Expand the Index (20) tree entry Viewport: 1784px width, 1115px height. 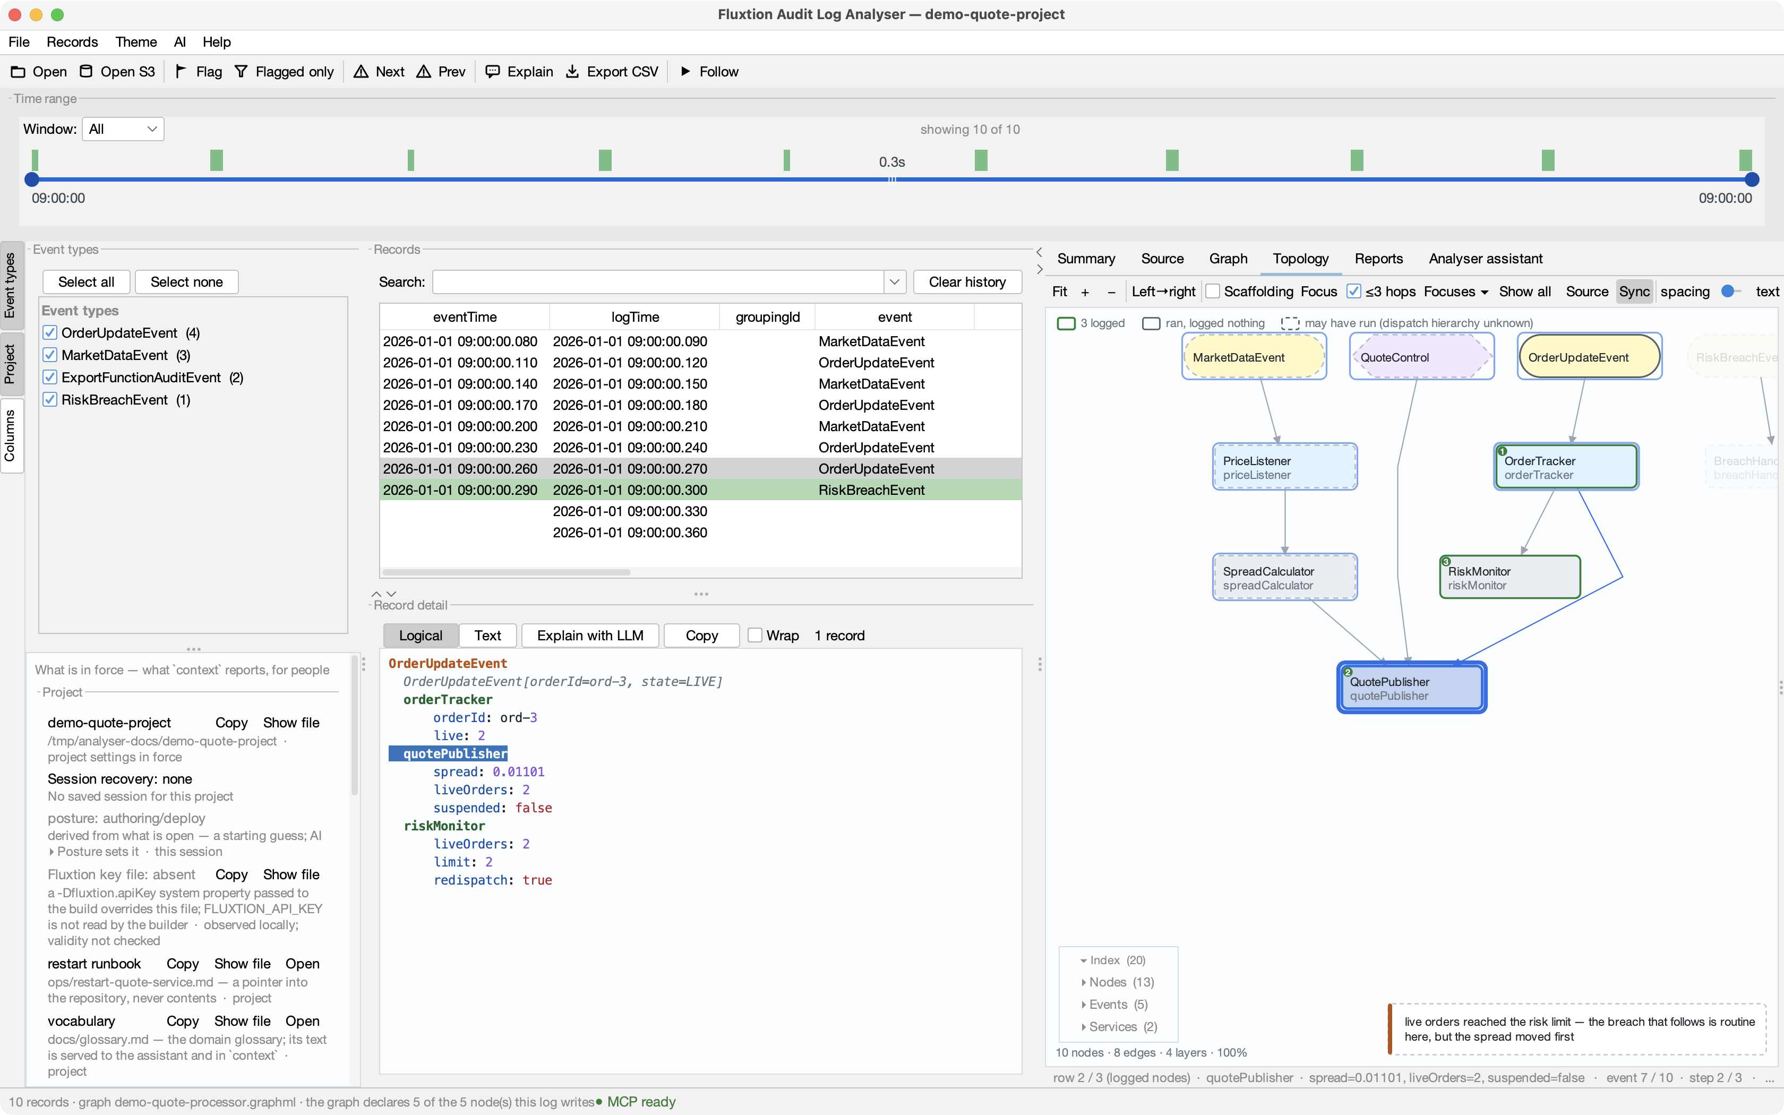[1084, 960]
